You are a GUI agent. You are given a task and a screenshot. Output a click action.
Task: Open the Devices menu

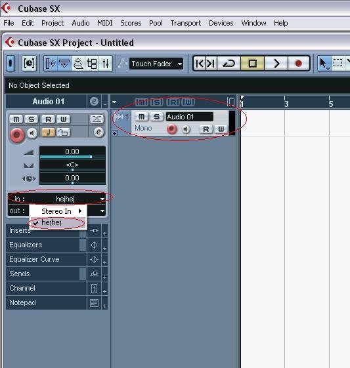point(221,23)
